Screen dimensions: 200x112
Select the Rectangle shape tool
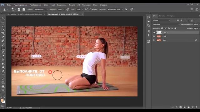coord(3,83)
